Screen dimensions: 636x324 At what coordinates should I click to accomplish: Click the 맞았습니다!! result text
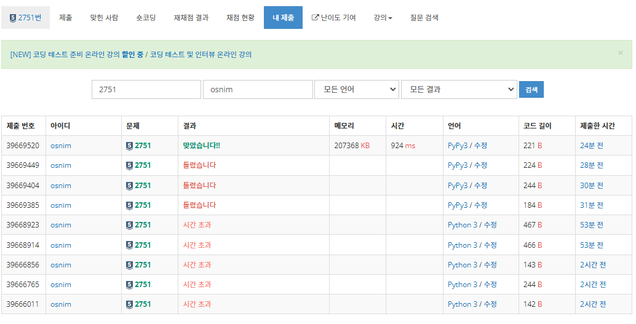202,145
